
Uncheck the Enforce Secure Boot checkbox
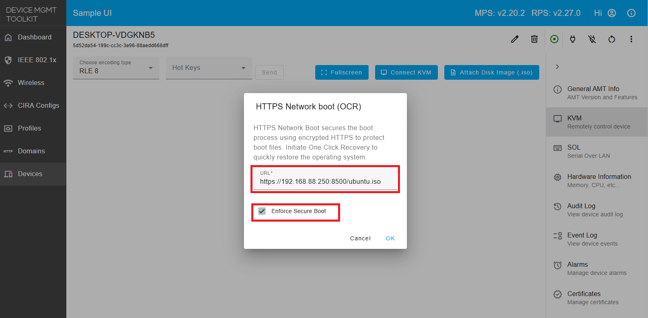click(x=262, y=211)
